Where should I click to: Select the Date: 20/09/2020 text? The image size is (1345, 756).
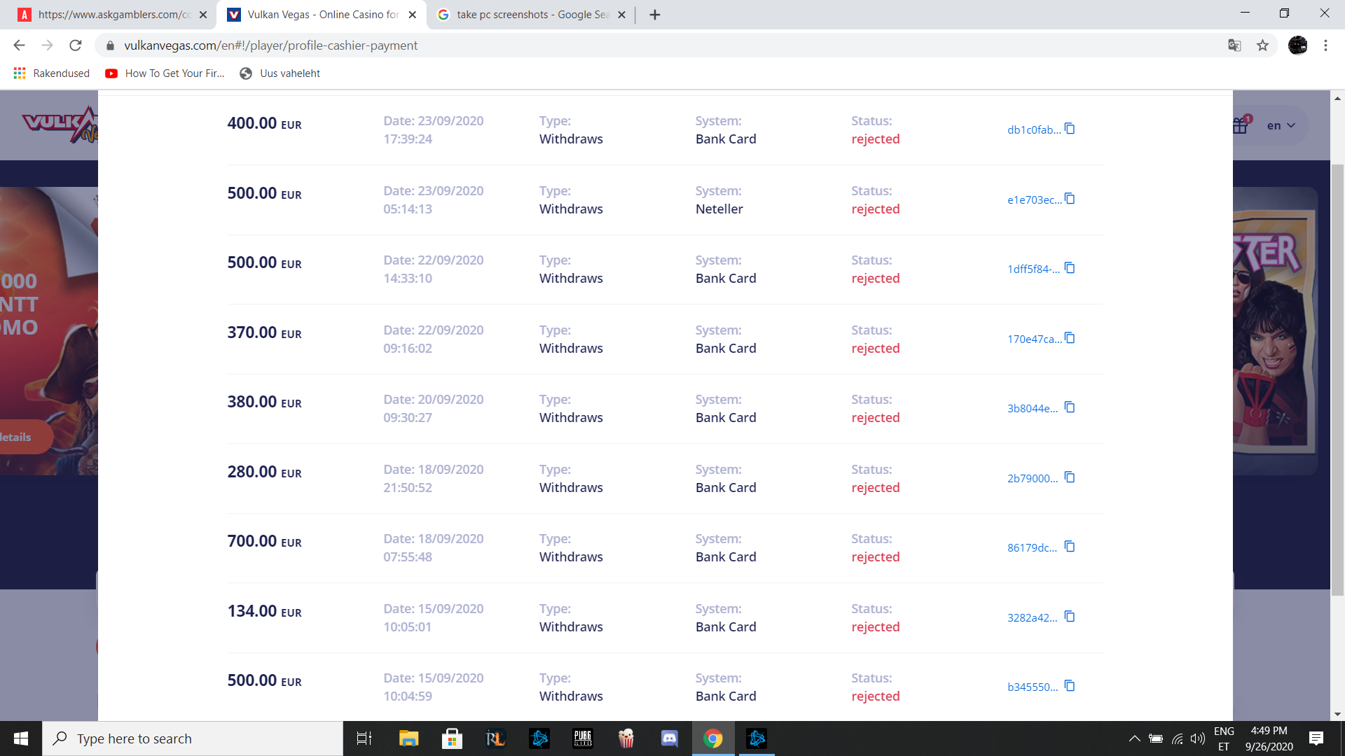point(433,399)
